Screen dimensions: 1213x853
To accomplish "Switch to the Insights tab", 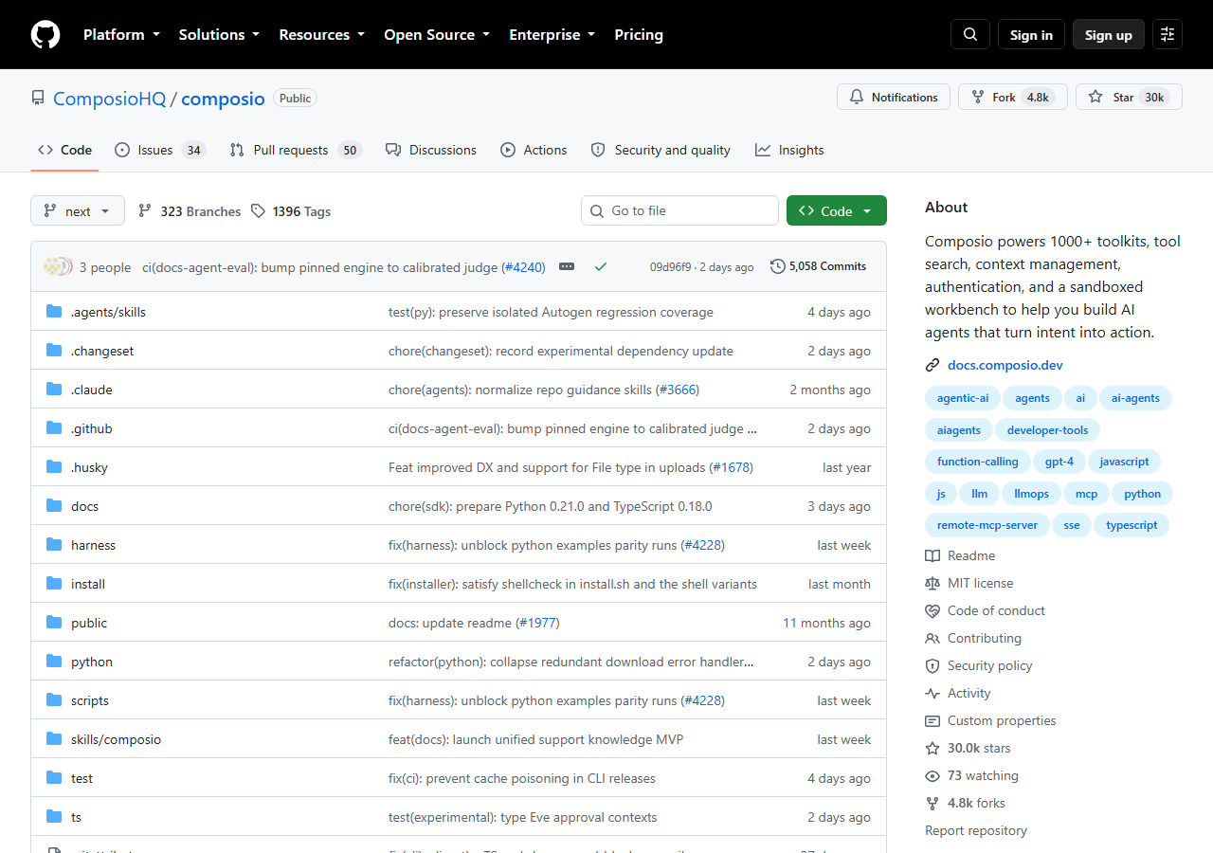I will [789, 150].
